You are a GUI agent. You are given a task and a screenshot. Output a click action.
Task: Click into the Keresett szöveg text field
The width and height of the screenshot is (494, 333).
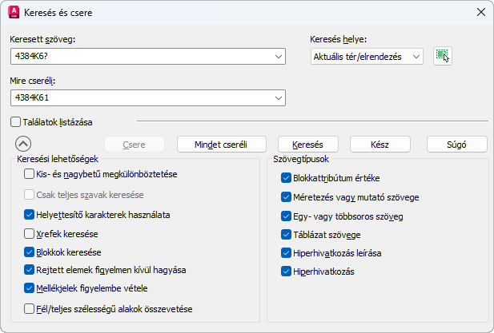[141, 56]
